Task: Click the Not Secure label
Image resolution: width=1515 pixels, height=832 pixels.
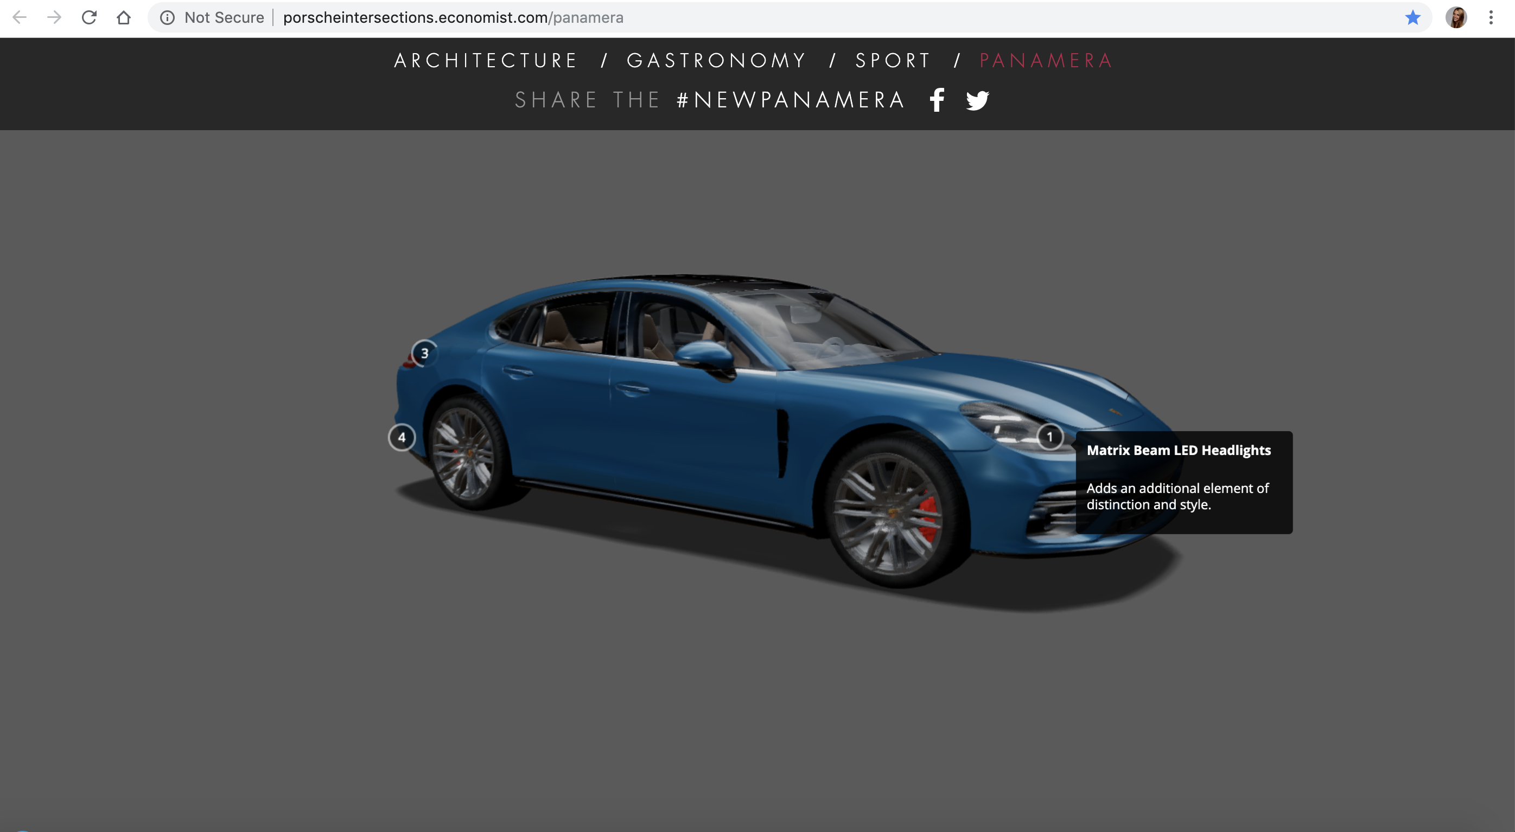Action: [224, 18]
